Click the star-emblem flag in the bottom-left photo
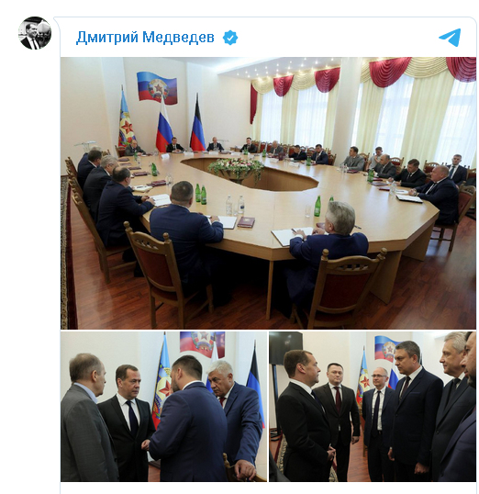 click(162, 383)
